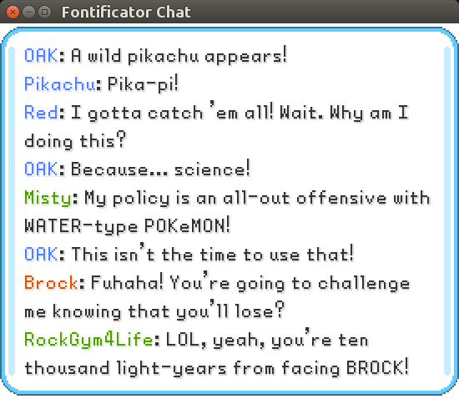
Task: Select OAK username on the first chat line
Action: [41, 56]
